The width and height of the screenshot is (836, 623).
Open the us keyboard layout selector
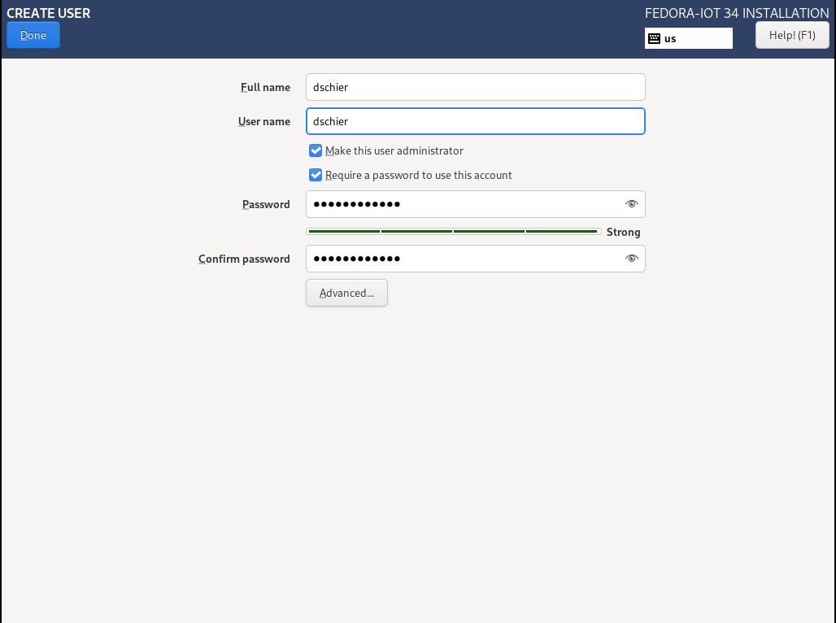point(688,38)
